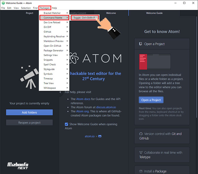This screenshot has width=198, height=174.
Task: Click the Add folders button
Action: click(29, 112)
